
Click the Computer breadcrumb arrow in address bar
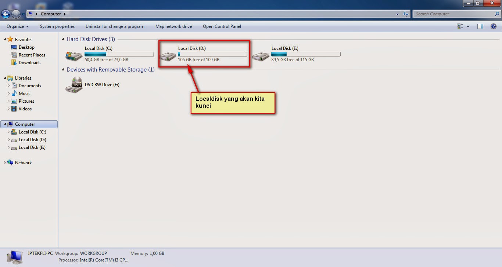tap(65, 14)
